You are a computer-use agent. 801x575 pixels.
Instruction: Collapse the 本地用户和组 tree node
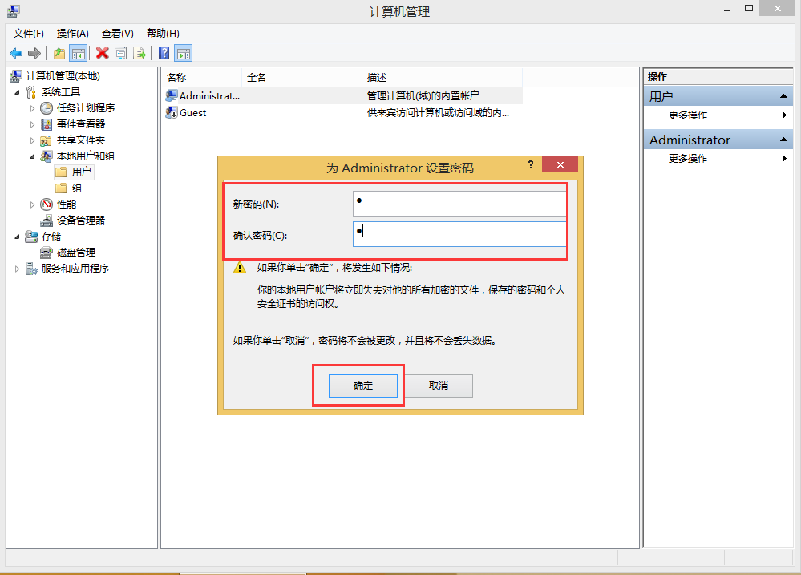[x=32, y=157]
